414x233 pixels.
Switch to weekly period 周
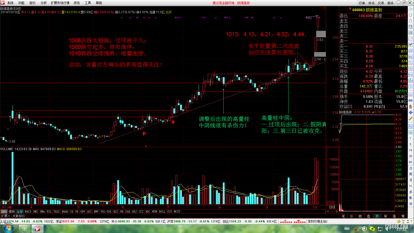click(x=411, y=174)
